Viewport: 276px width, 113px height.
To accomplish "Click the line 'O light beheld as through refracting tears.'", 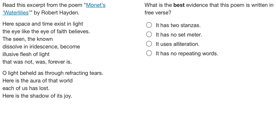I will point(53,73).
